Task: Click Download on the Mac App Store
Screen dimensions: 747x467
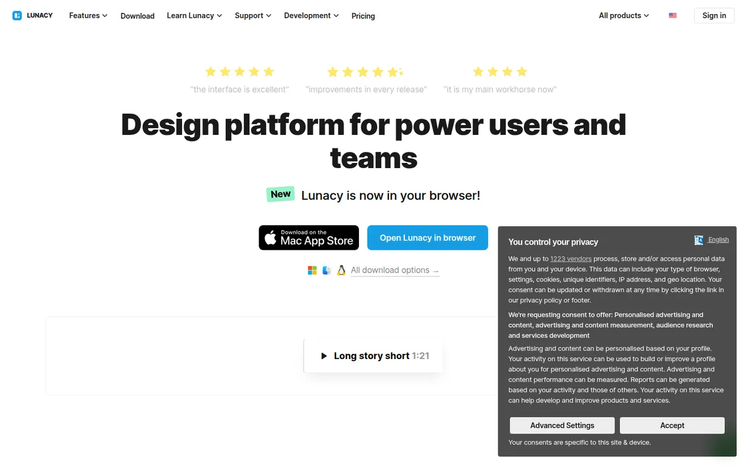Action: (x=309, y=238)
